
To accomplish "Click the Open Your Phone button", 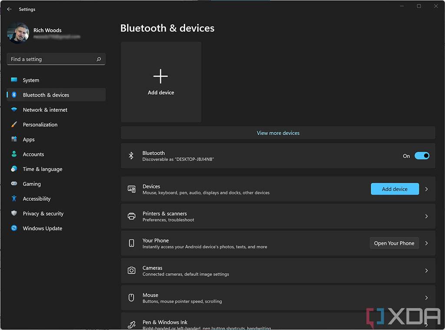I will pyautogui.click(x=394, y=243).
